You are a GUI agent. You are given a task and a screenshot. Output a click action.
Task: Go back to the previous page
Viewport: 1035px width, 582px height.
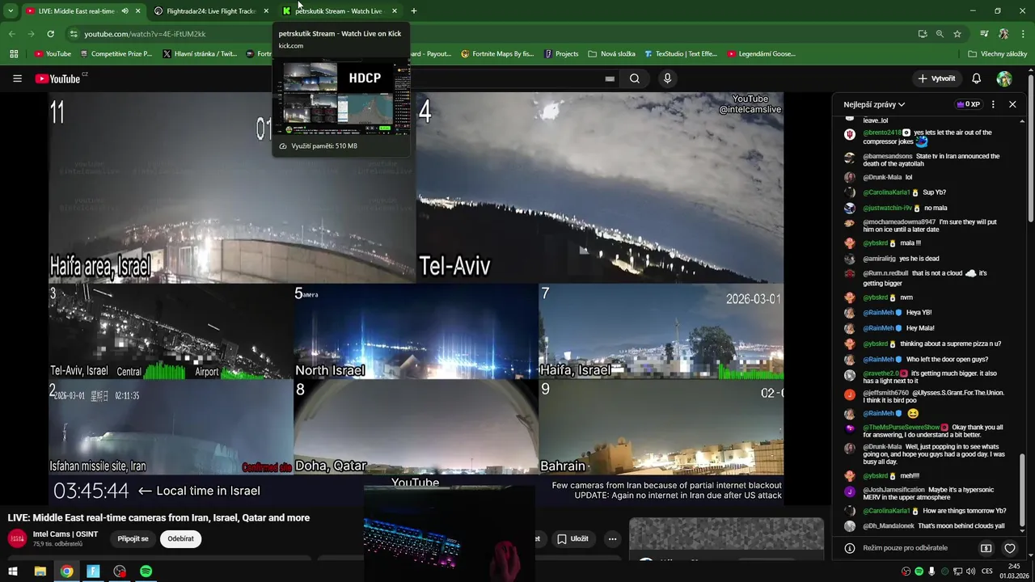[x=12, y=34]
